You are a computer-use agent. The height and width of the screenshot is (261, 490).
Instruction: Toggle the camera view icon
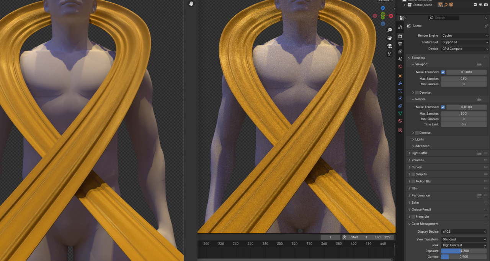pyautogui.click(x=389, y=46)
